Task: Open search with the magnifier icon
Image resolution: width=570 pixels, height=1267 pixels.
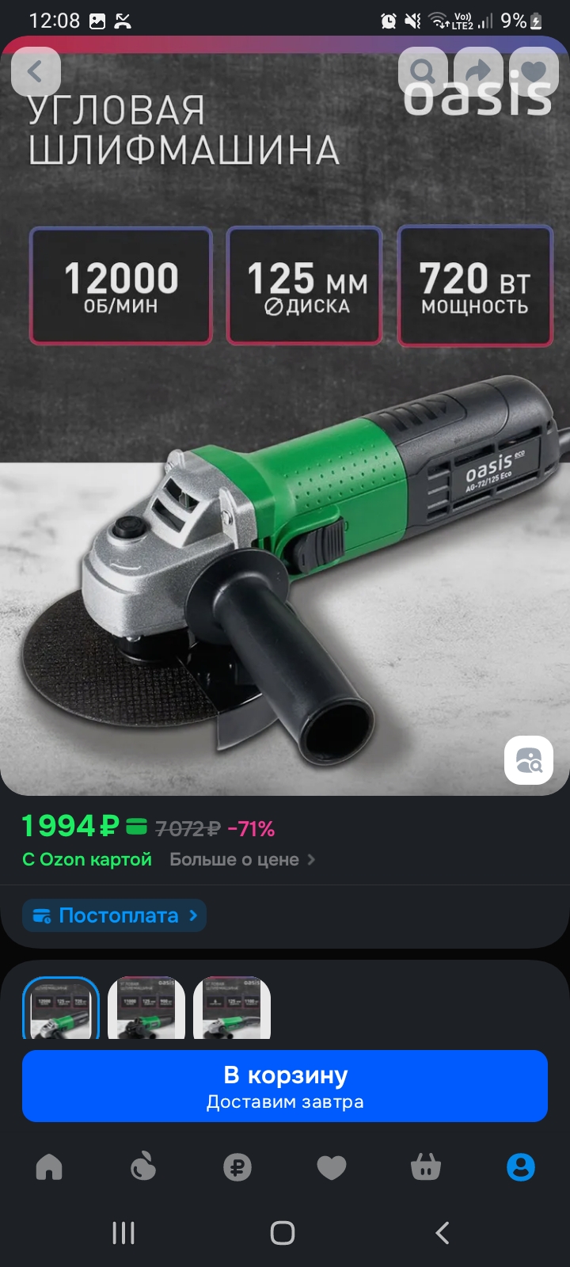Action: [423, 72]
